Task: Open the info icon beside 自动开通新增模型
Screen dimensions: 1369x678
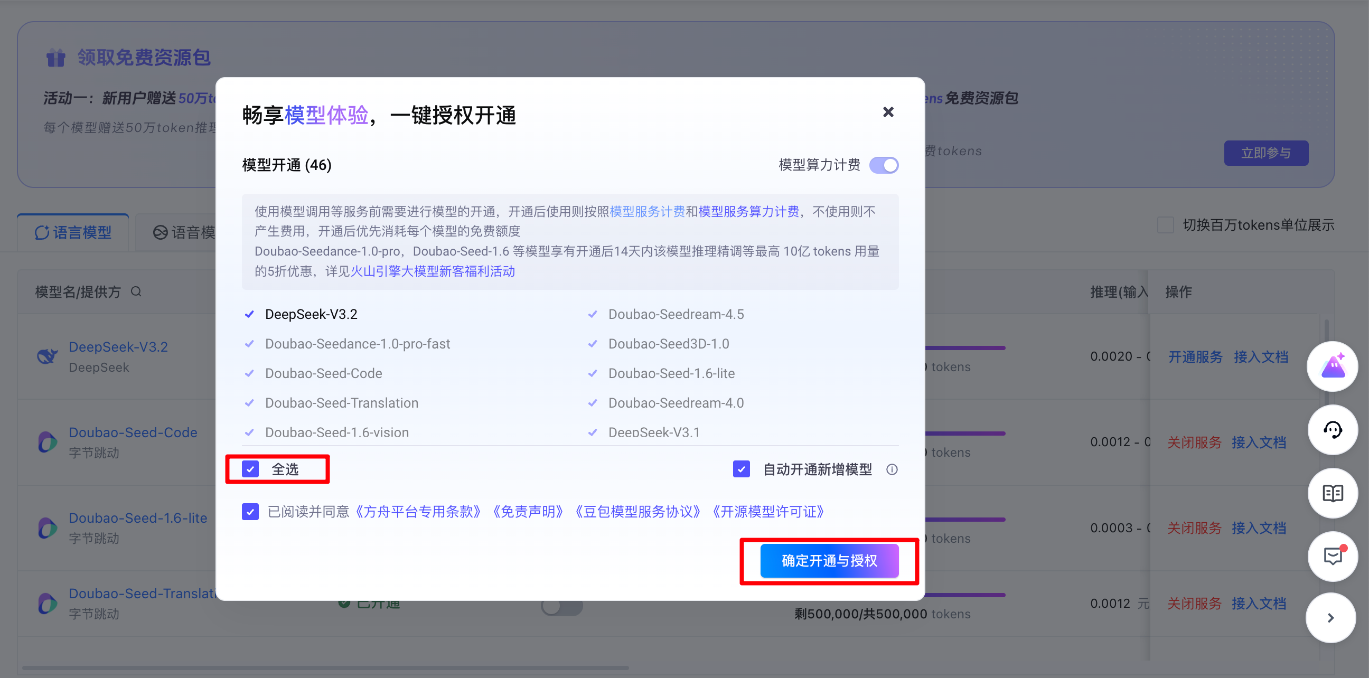Action: tap(892, 470)
